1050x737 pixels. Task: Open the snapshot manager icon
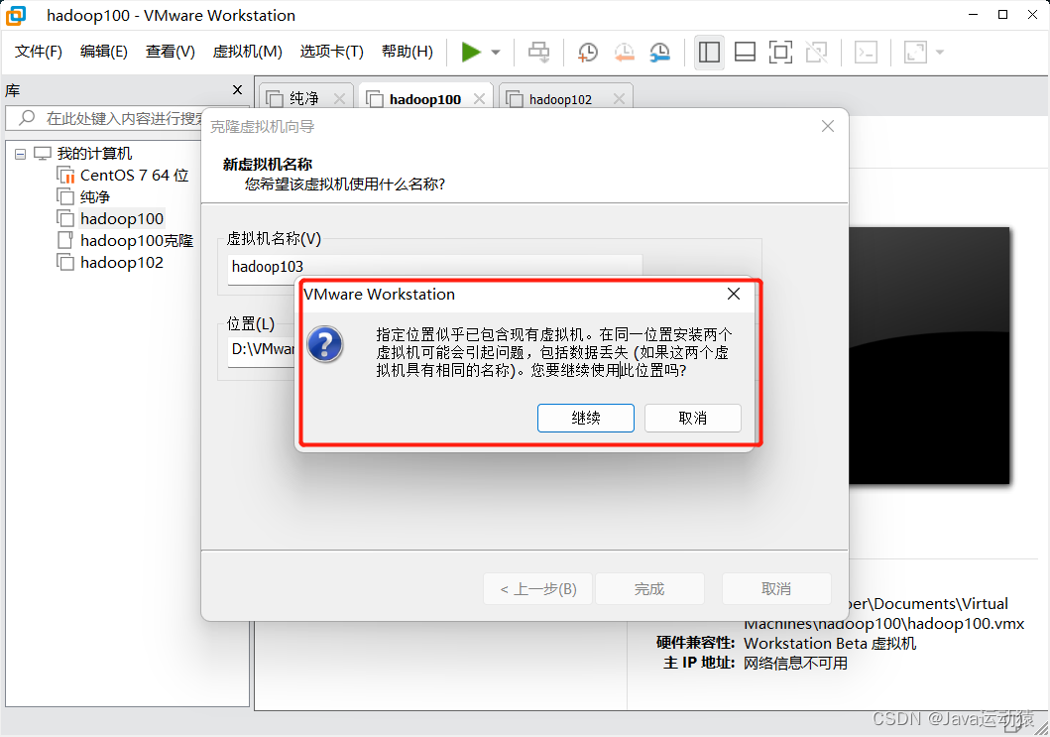(660, 52)
